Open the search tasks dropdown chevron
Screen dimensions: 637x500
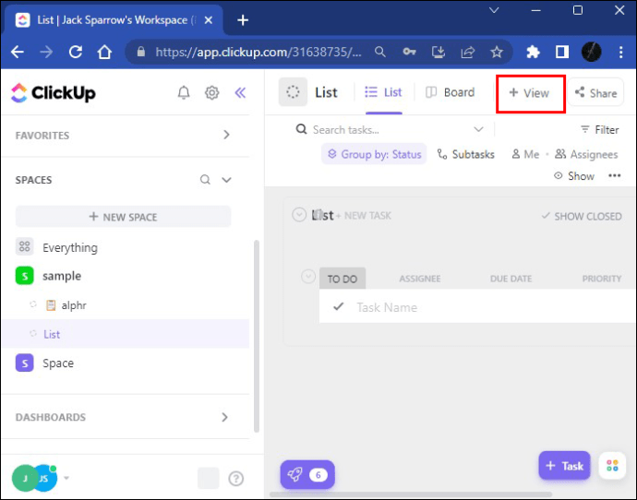[x=478, y=129]
